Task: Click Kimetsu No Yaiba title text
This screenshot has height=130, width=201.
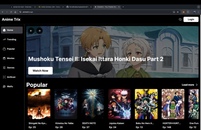Action: (64, 123)
